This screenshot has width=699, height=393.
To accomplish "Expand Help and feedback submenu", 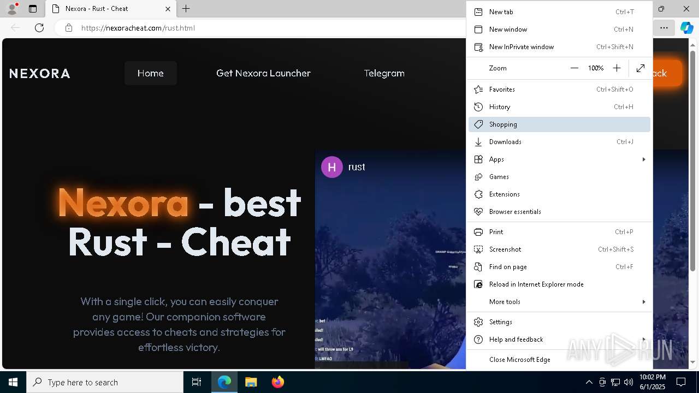I will (559, 340).
